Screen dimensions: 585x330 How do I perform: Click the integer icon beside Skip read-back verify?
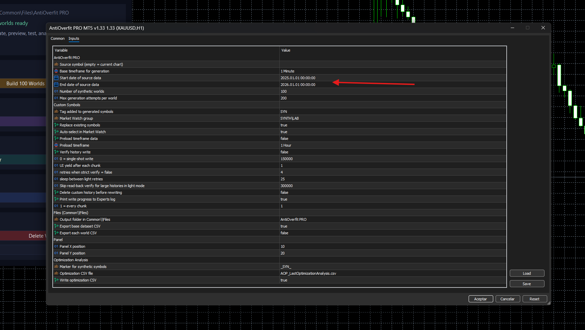click(56, 186)
